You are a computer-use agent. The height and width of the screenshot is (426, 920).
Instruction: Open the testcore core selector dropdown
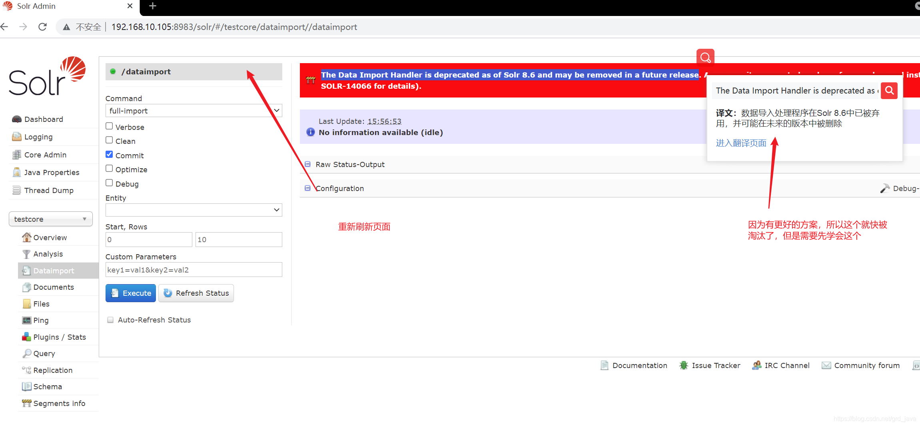pos(50,219)
